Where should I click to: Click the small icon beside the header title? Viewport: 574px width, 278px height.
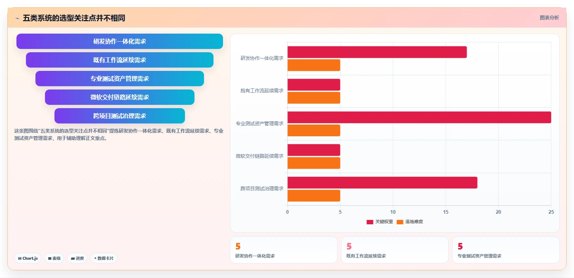[x=17, y=18]
